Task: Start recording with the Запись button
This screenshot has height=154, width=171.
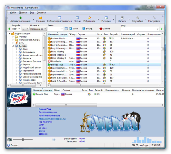Action: pos(105,29)
